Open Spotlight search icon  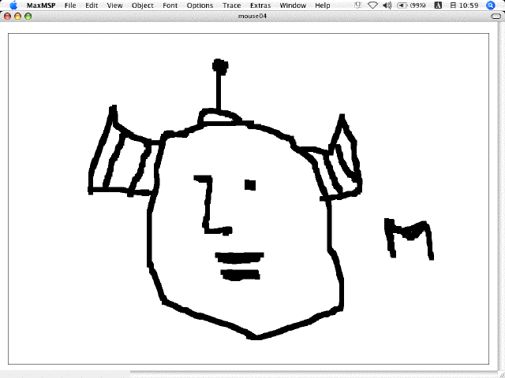pos(491,6)
